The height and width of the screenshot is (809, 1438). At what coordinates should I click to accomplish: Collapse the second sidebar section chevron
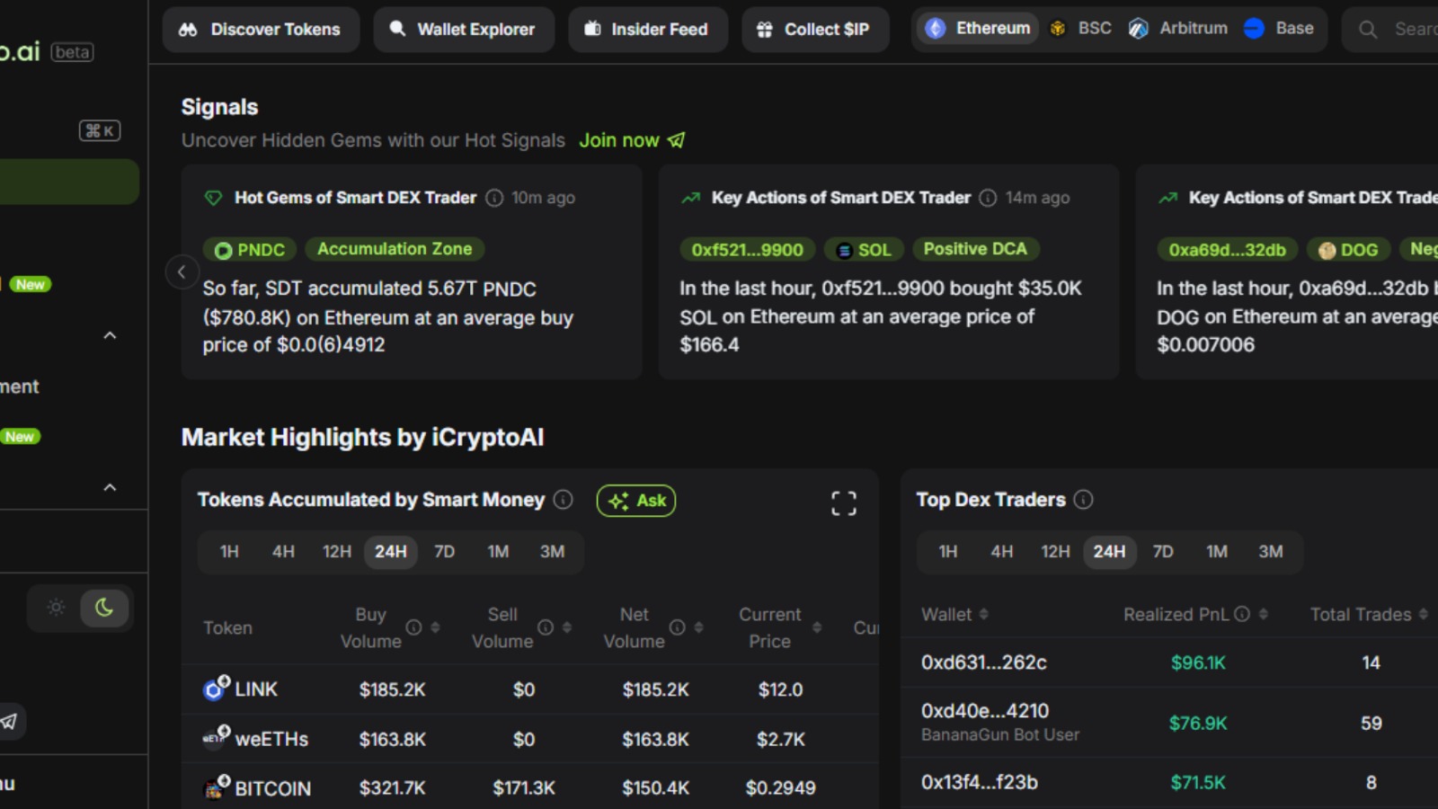[110, 487]
